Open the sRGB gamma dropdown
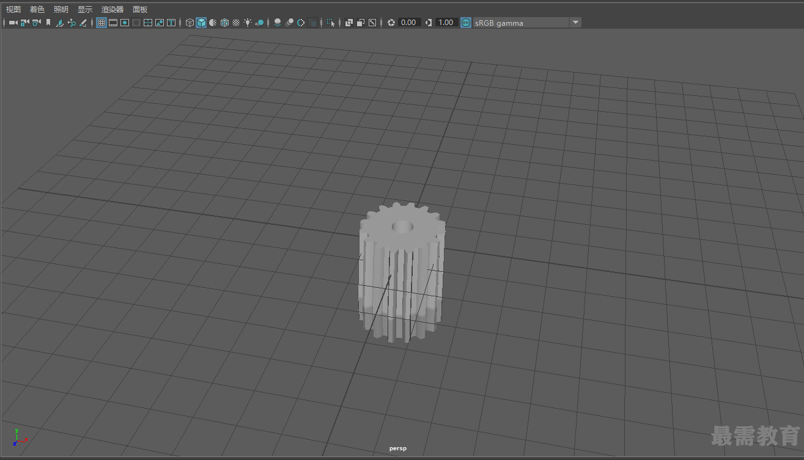This screenshot has height=460, width=804. click(527, 23)
